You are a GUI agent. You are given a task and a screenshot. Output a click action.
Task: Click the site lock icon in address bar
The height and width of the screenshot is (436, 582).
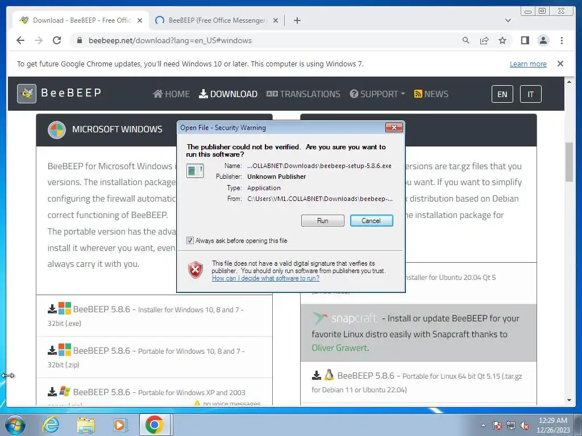click(79, 40)
